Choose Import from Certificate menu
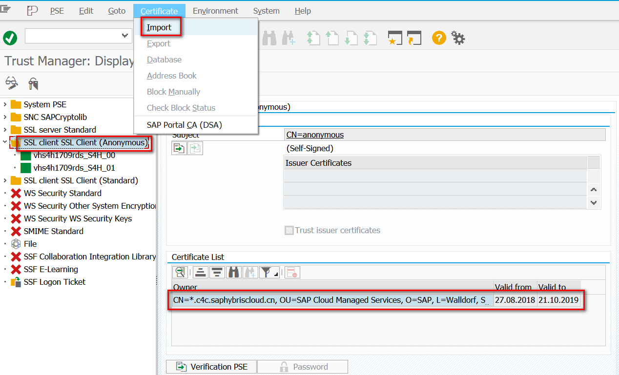Viewport: 619px width, 375px height. [159, 27]
